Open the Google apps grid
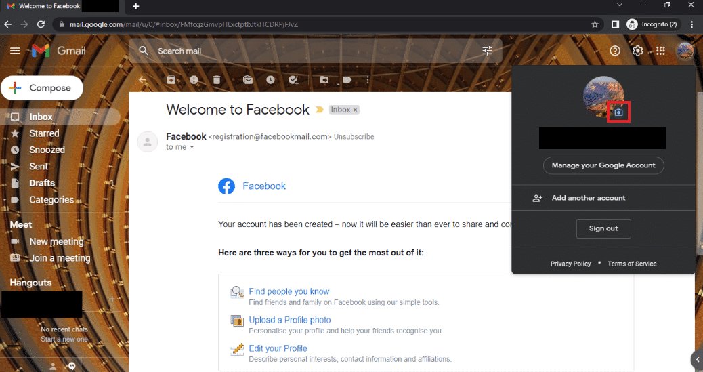The width and height of the screenshot is (703, 372). coord(660,51)
